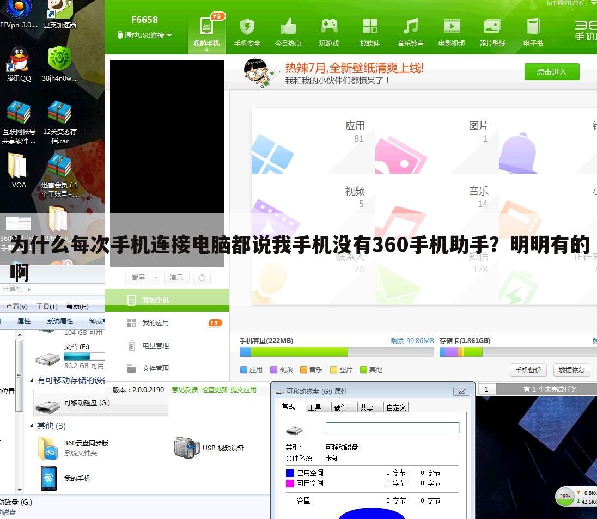Open the 我的手机 tab in top toolbar
Screen dimensions: 597x519
[x=206, y=33]
